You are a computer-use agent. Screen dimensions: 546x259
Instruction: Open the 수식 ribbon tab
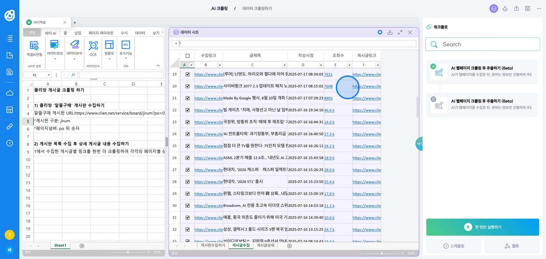(x=124, y=33)
